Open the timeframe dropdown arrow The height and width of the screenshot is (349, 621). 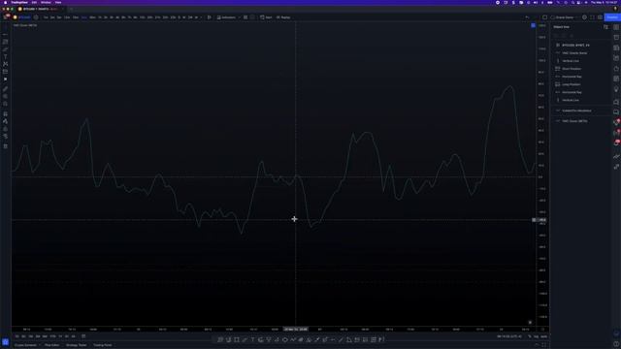coord(201,17)
